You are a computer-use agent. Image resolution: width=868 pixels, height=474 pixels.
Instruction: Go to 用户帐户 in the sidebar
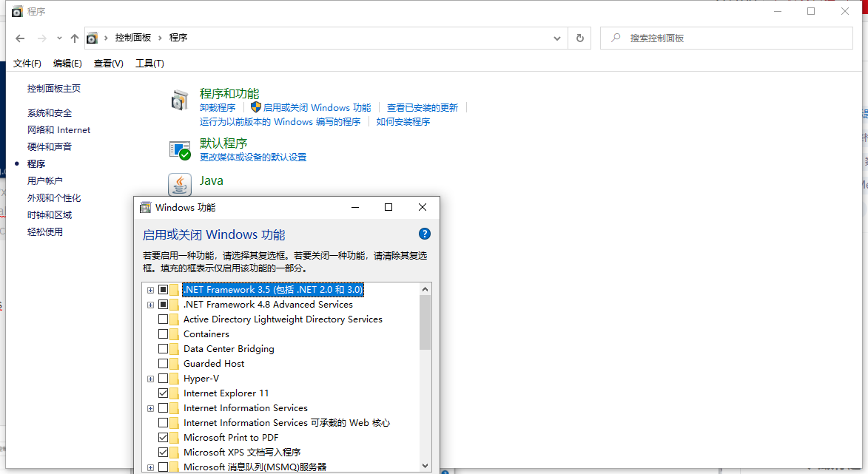45,181
